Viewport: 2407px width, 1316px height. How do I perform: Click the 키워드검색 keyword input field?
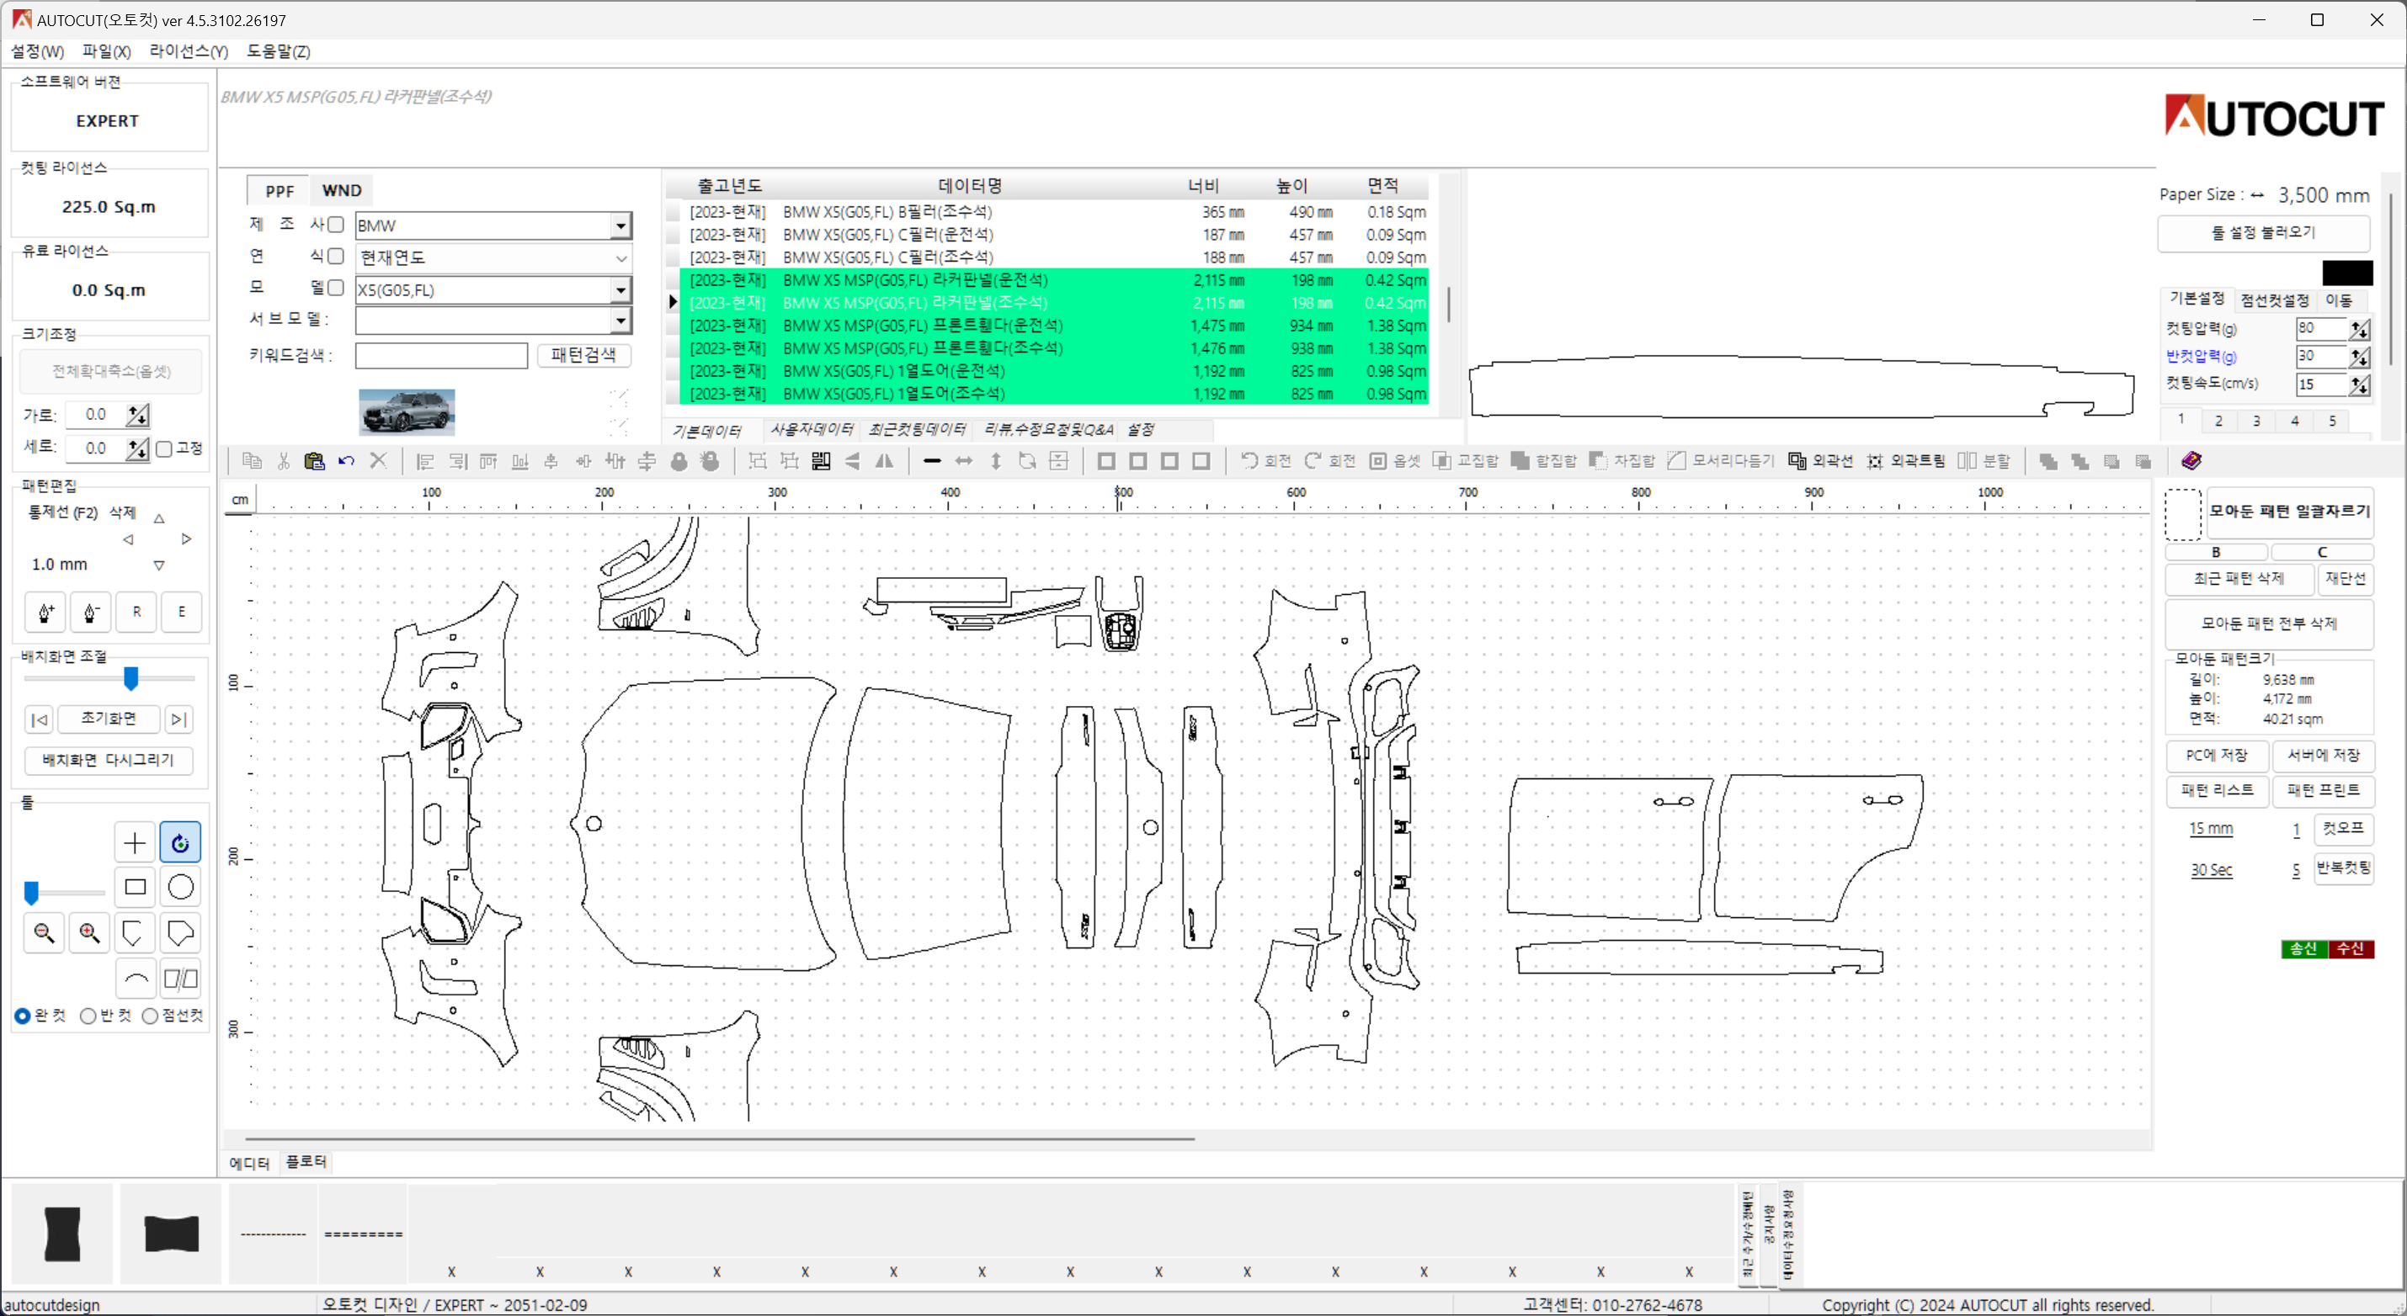(x=441, y=356)
